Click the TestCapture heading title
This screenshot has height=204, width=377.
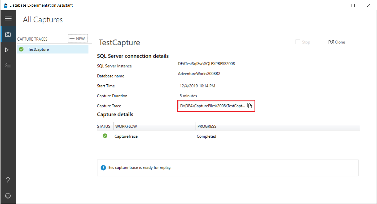coord(119,42)
